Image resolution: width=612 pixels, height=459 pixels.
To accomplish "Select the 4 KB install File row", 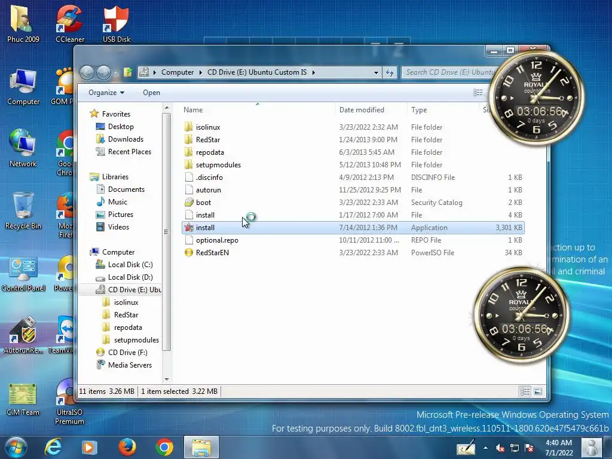I will tap(353, 215).
